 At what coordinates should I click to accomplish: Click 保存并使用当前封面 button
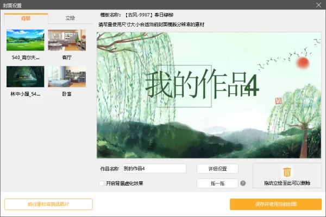pos(275,205)
